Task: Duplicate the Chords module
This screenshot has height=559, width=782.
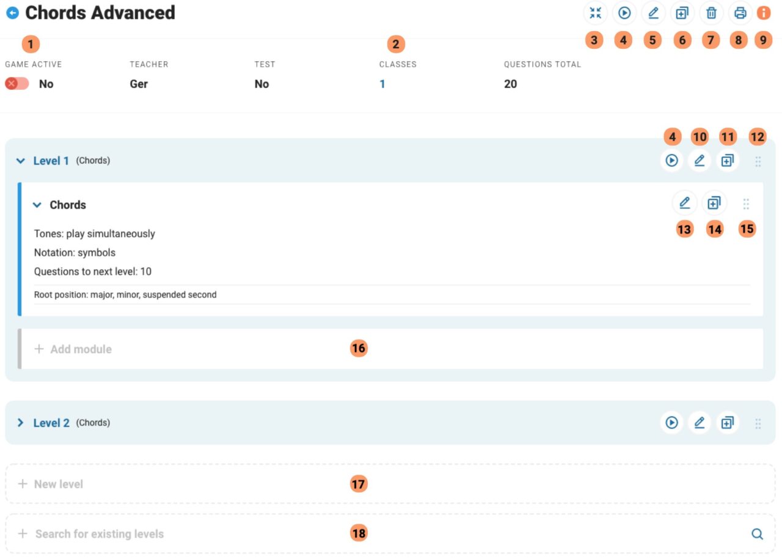Action: (714, 202)
